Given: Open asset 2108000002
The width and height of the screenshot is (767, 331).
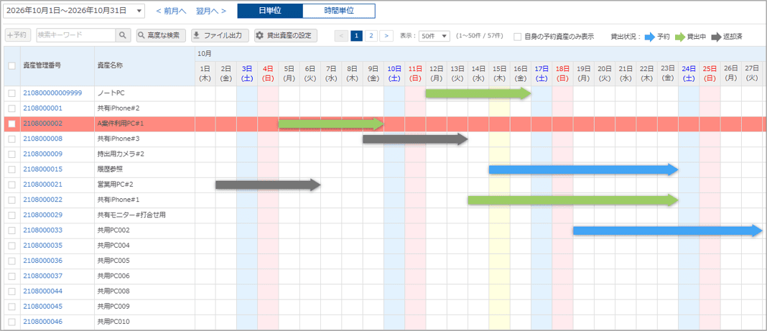Looking at the screenshot, I should [42, 123].
